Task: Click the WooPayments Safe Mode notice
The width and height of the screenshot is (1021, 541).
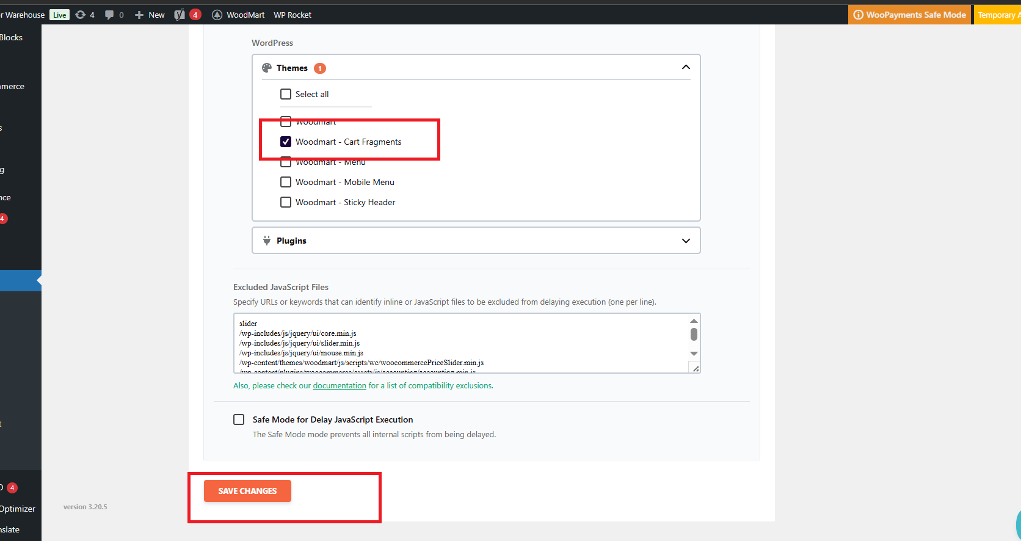Action: coord(909,15)
